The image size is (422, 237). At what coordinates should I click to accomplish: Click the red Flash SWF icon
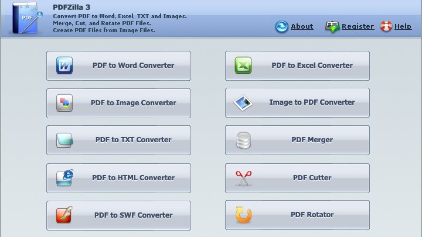click(x=64, y=215)
